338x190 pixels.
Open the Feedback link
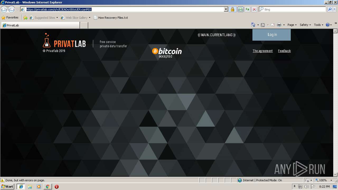tap(284, 51)
